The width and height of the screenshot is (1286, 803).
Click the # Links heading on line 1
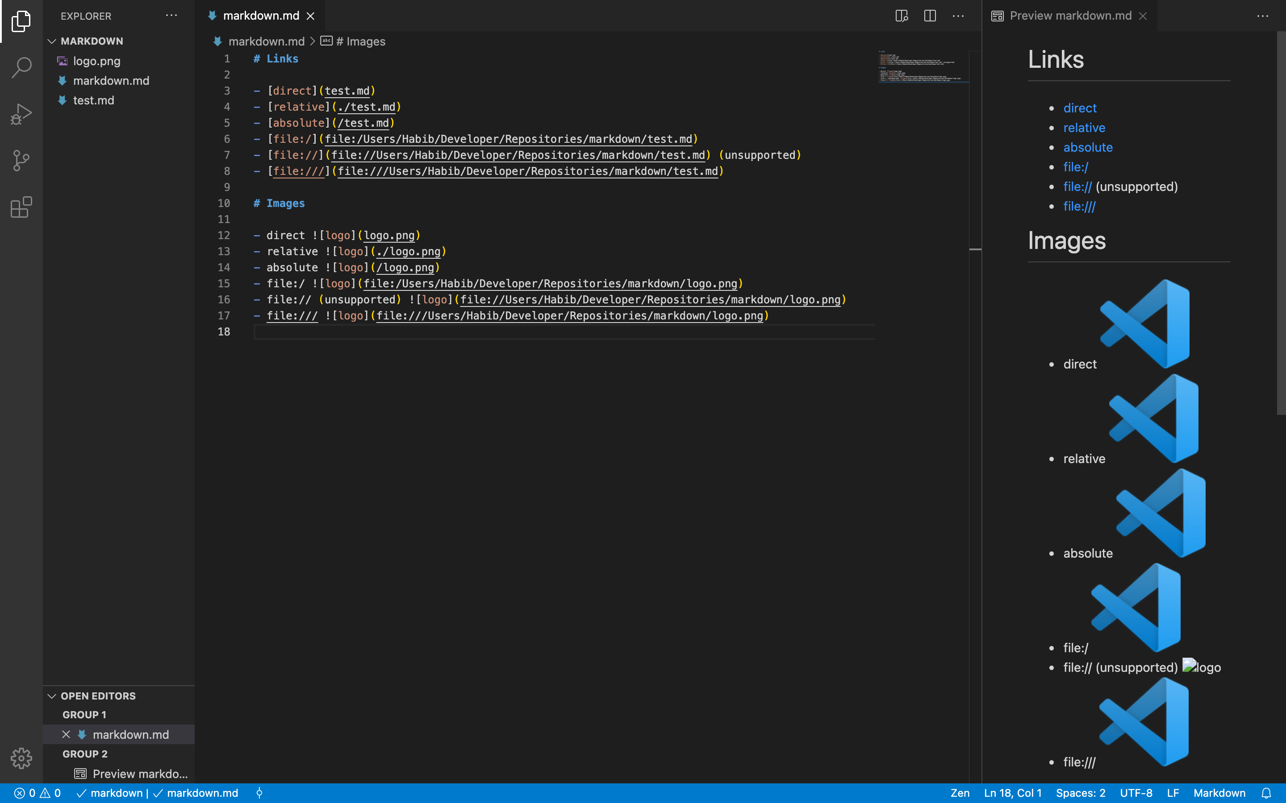tap(276, 58)
